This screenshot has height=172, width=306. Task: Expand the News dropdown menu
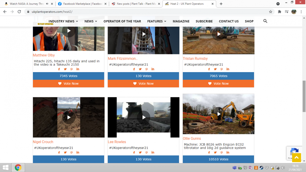[x=91, y=21]
